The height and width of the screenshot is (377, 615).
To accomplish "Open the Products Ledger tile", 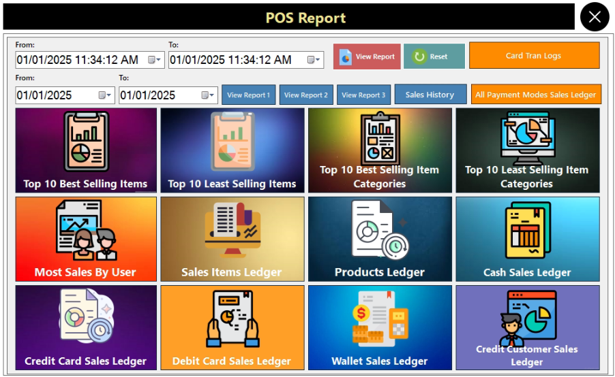I will coord(380,239).
